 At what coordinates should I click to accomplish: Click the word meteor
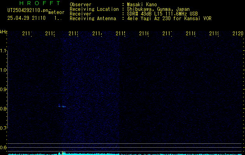(56, 12)
